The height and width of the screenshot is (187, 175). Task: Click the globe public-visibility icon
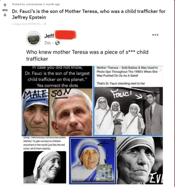pos(57,43)
